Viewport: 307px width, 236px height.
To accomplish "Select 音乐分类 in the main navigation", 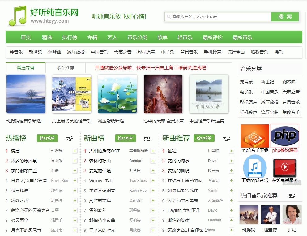I will pos(137,37).
